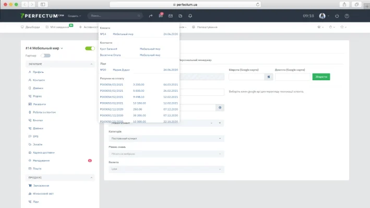Open the Рівень знань dropdown

point(166,154)
